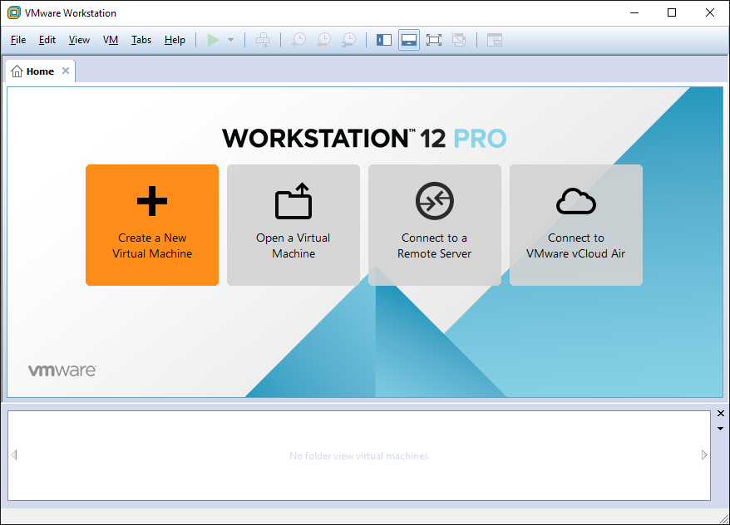Click Create a New Virtual Machine tile
This screenshot has height=525, width=730.
pyautogui.click(x=152, y=225)
